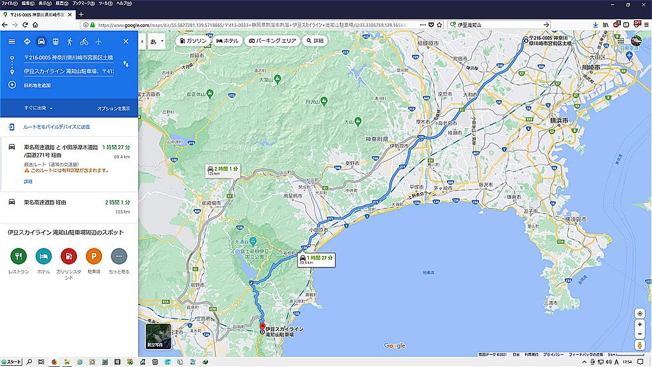Zoom out with the map minus button
The height and width of the screenshot is (367, 652).
pyautogui.click(x=639, y=334)
